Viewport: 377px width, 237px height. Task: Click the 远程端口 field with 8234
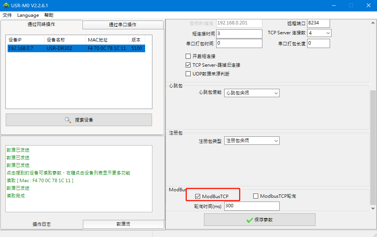319,23
